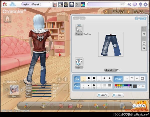Screen dimensions: 150x117
Task: Open the purple chat bubble icon
Action: point(135,4)
